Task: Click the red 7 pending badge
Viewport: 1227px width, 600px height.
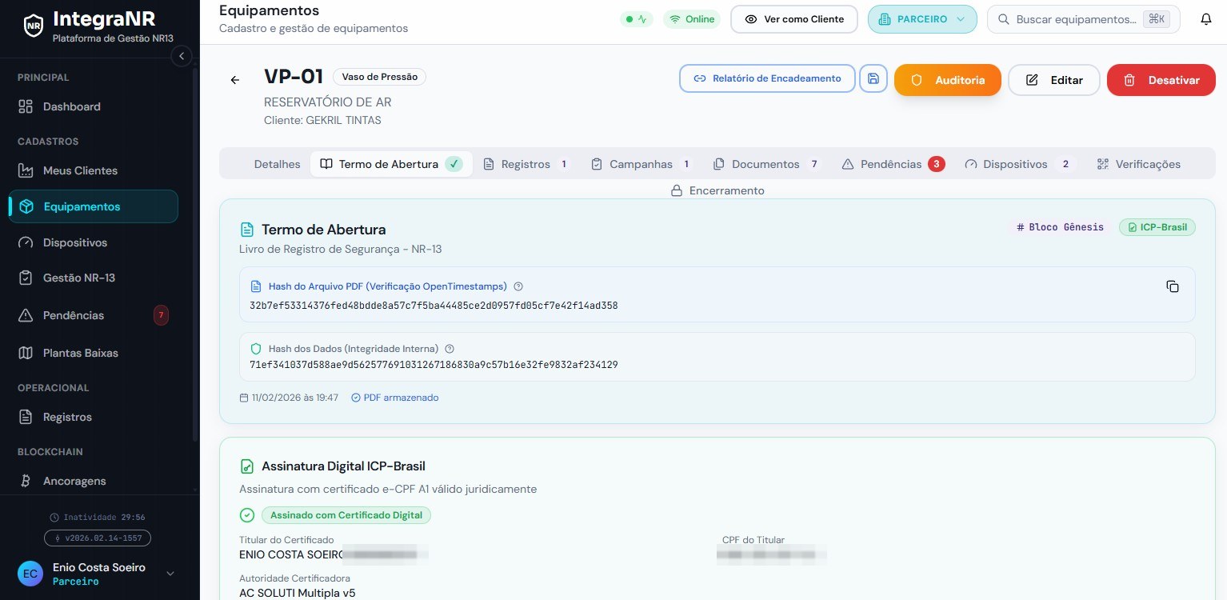Action: click(x=161, y=315)
